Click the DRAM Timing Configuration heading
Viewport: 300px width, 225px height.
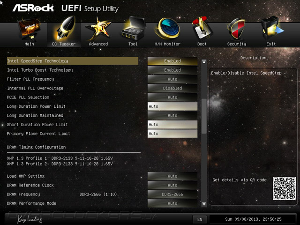(36, 147)
